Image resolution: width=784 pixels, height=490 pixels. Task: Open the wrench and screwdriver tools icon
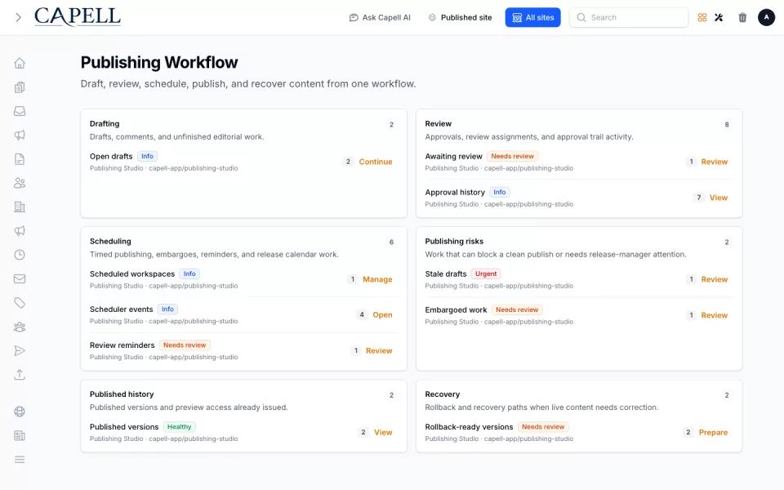tap(719, 17)
